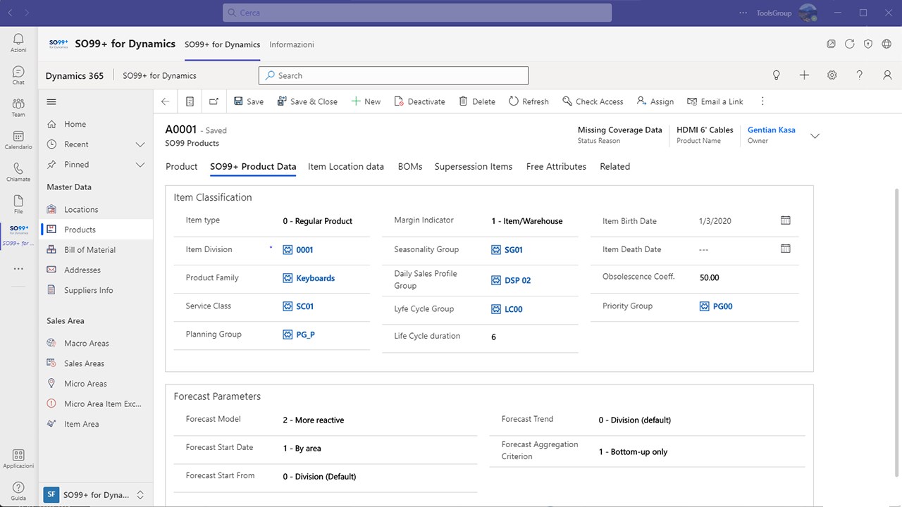This screenshot has height=507, width=902.
Task: Open Applicazioni in the Teams sidebar
Action: (18, 458)
